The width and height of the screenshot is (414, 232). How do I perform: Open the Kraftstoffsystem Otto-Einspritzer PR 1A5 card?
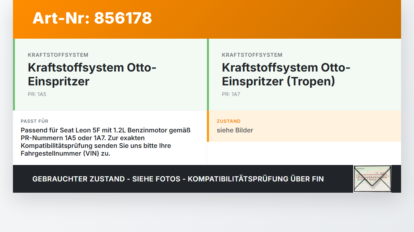pos(110,74)
